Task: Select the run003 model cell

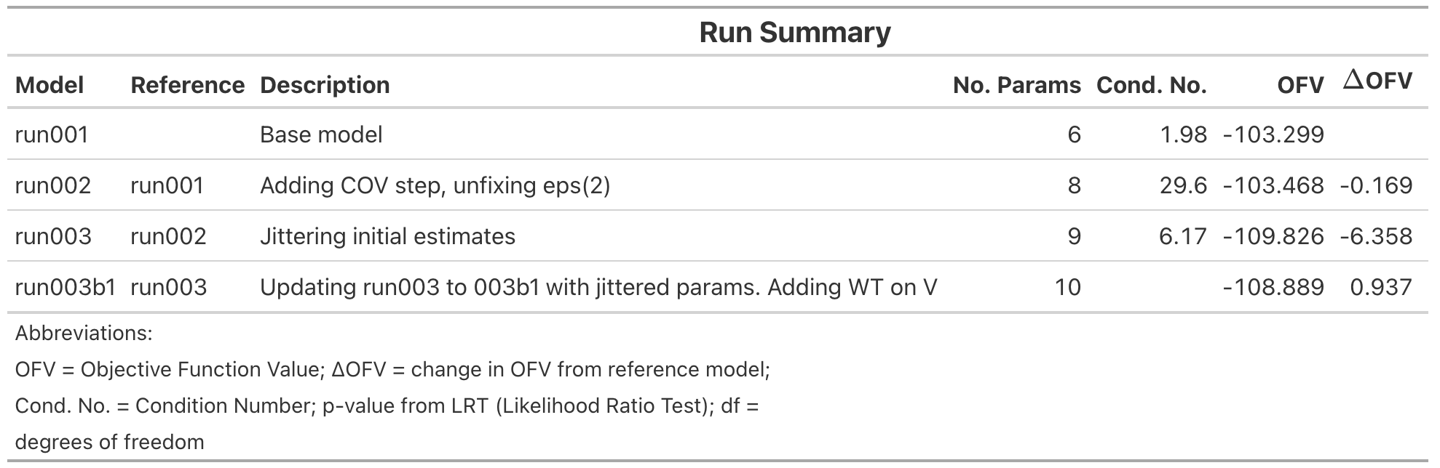Action: [x=53, y=236]
